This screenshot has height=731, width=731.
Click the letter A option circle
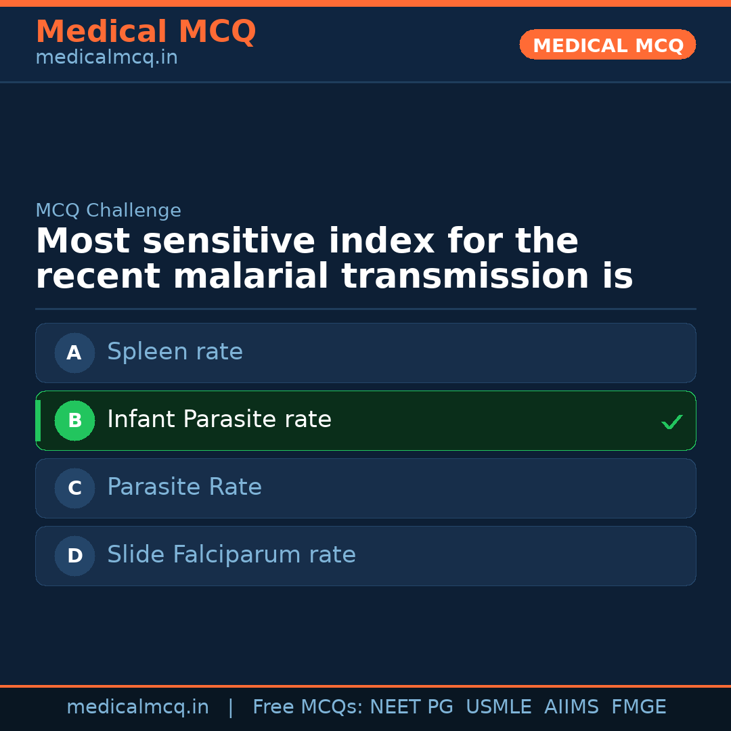point(74,353)
